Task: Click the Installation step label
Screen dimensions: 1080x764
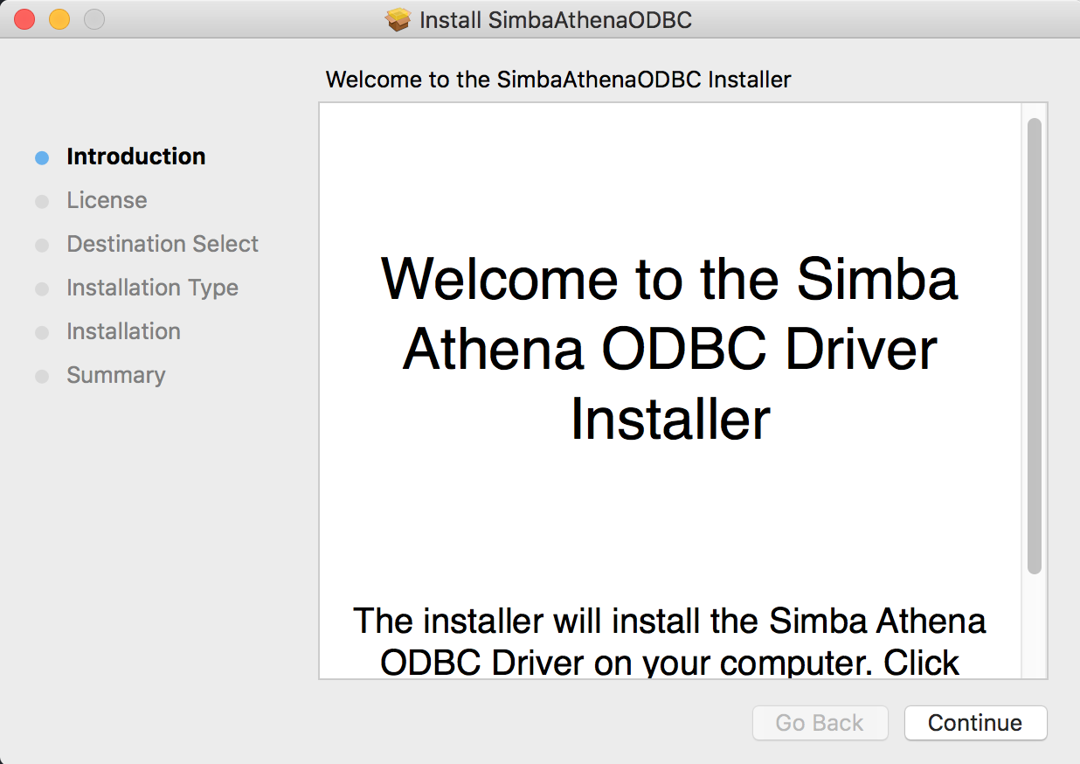Action: point(123,331)
